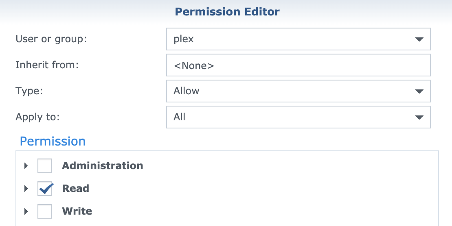Image resolution: width=452 pixels, height=226 pixels.
Task: Click the arrow in the User or group dropdown
Action: tap(419, 39)
